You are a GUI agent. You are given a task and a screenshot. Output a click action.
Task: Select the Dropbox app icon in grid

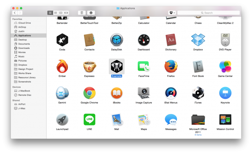click(x=198, y=40)
